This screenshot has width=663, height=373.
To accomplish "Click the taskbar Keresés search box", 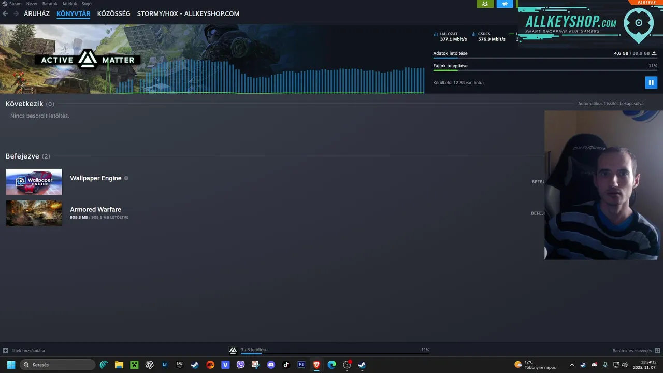I will [57, 365].
